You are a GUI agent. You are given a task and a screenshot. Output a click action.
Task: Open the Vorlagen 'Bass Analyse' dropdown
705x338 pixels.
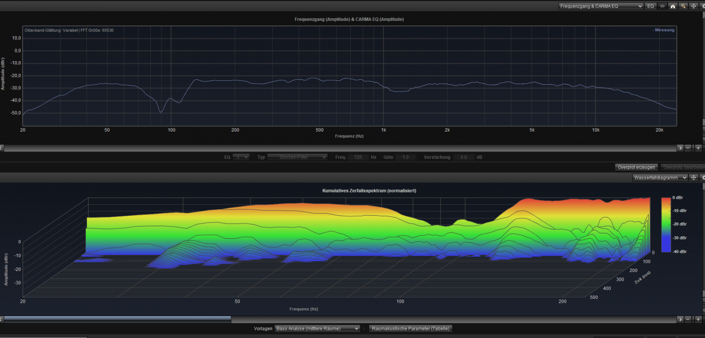[x=317, y=329]
